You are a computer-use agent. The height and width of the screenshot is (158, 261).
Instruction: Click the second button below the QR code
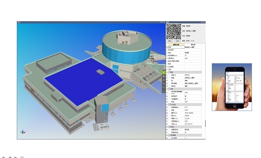pyautogui.click(x=177, y=41)
